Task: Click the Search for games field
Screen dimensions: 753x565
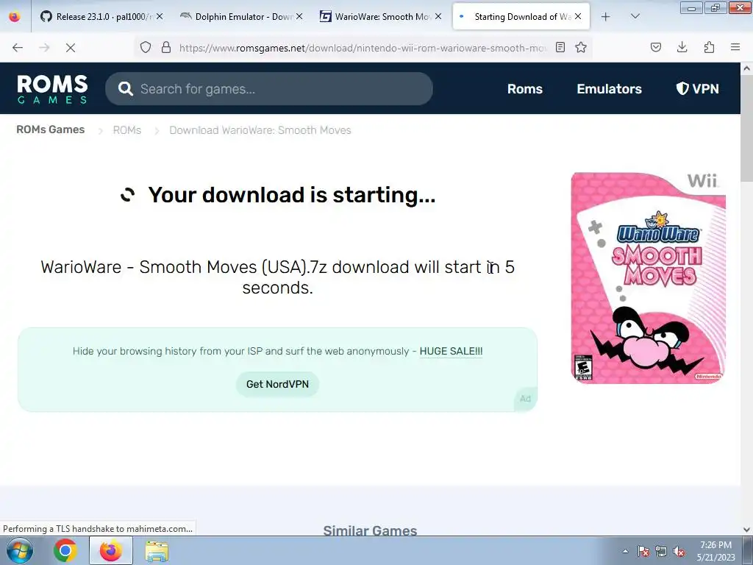Action: (x=269, y=89)
